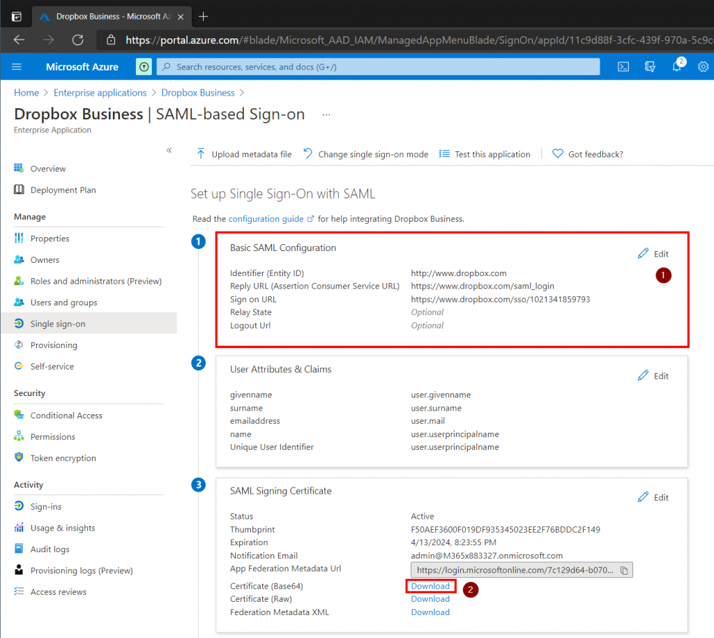Click the Provisioning icon
714x638 pixels.
click(x=19, y=344)
